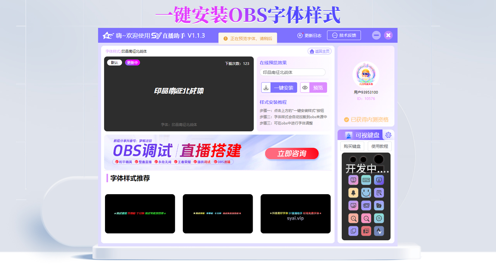Click the 立即咨询 button on the OBS banner
Image resolution: width=496 pixels, height=279 pixels.
point(292,153)
